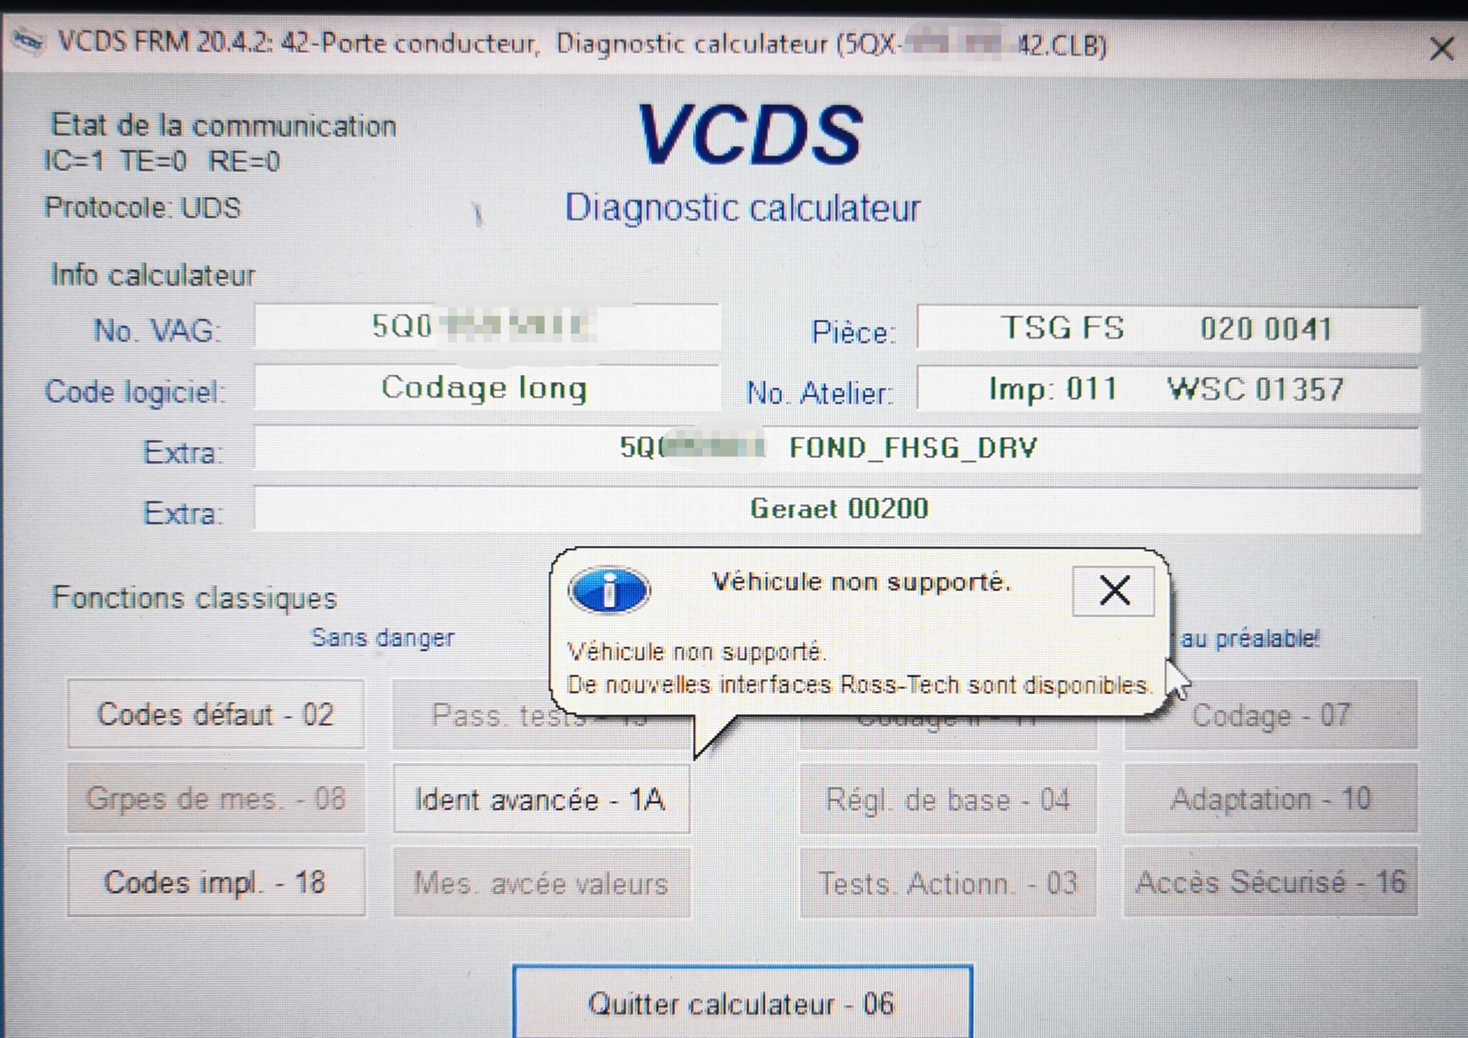Click the Grpes de mes. - 08 button

pos(216,798)
